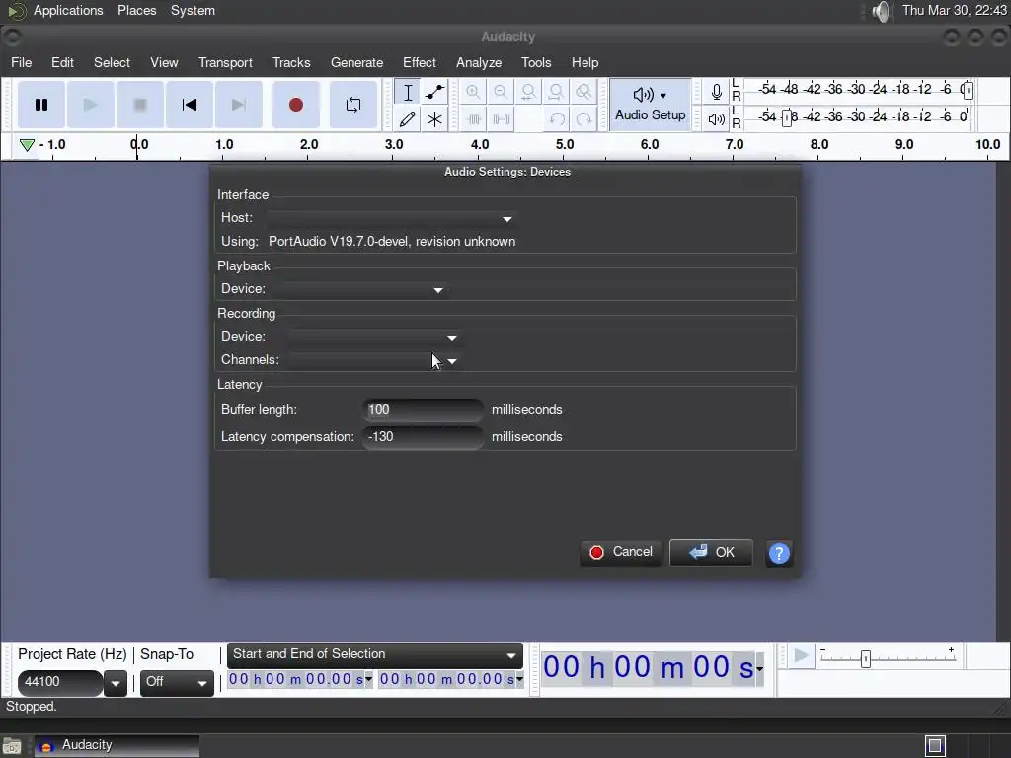The width and height of the screenshot is (1011, 758).
Task: Open the Places system menu
Action: (136, 10)
